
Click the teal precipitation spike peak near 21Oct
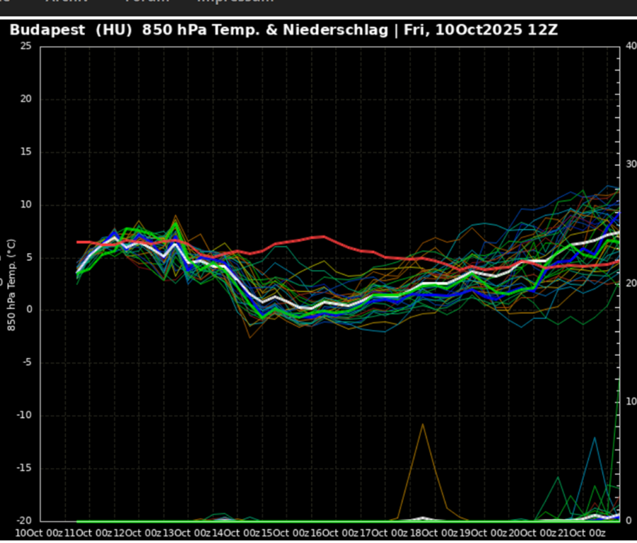[x=595, y=438]
